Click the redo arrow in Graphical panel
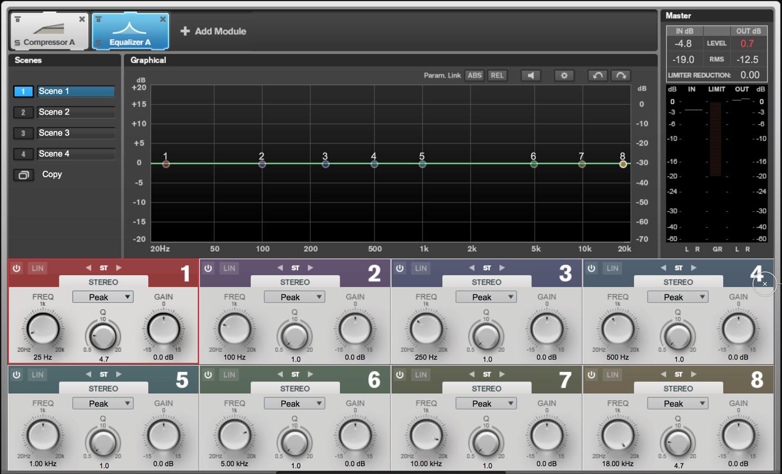The image size is (782, 474). (621, 75)
